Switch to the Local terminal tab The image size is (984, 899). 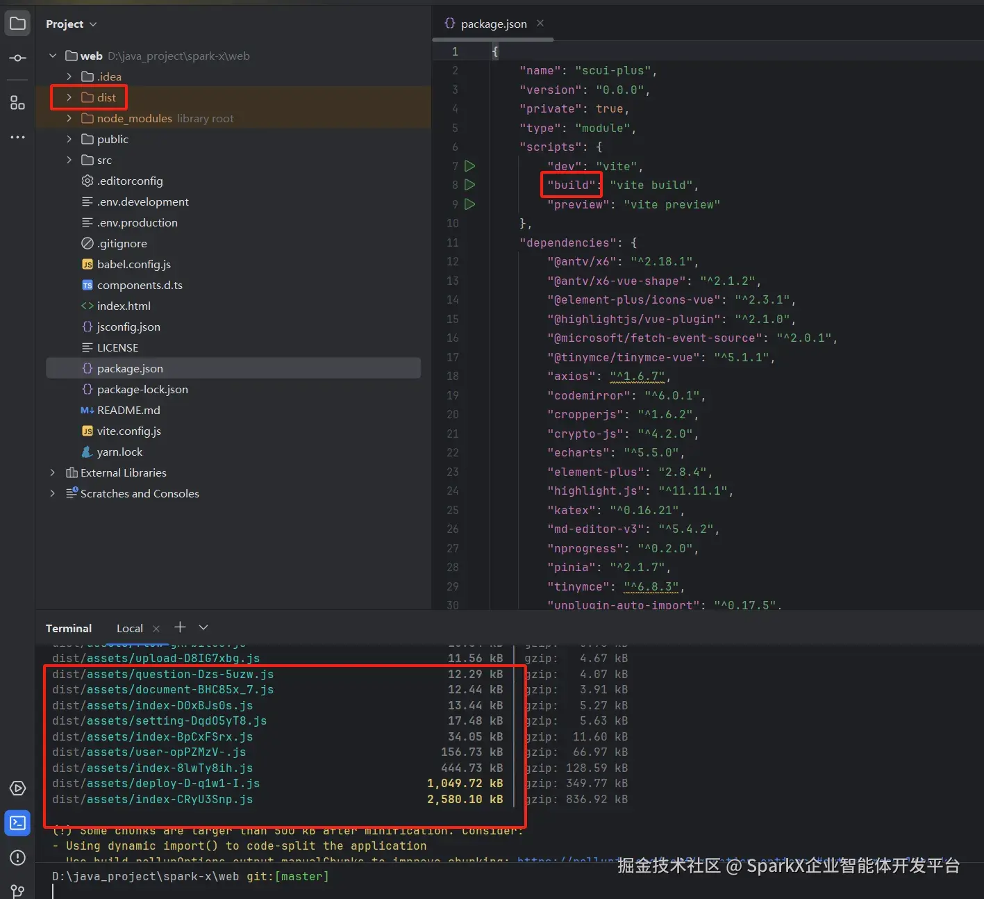tap(130, 628)
